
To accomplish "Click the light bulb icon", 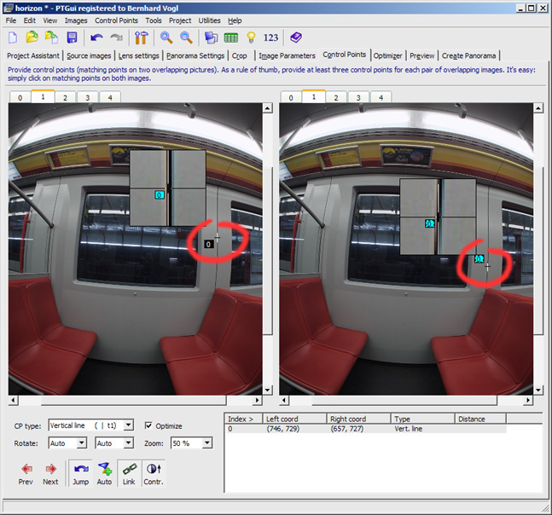I will click(251, 38).
